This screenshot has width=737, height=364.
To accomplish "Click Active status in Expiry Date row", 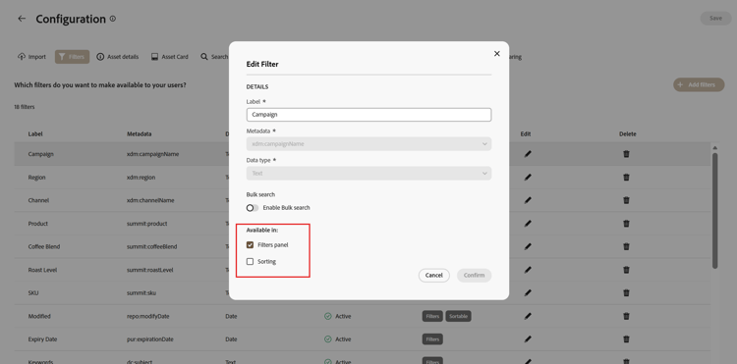I will 337,339.
